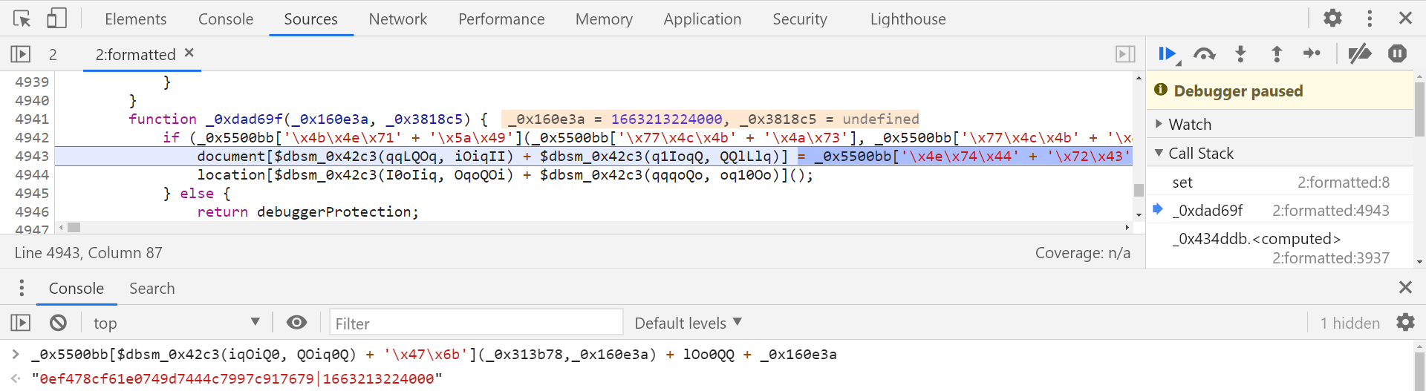Screen dimensions: 1426x391
Task: Click the '1 hidden' messages label
Action: tap(1350, 323)
